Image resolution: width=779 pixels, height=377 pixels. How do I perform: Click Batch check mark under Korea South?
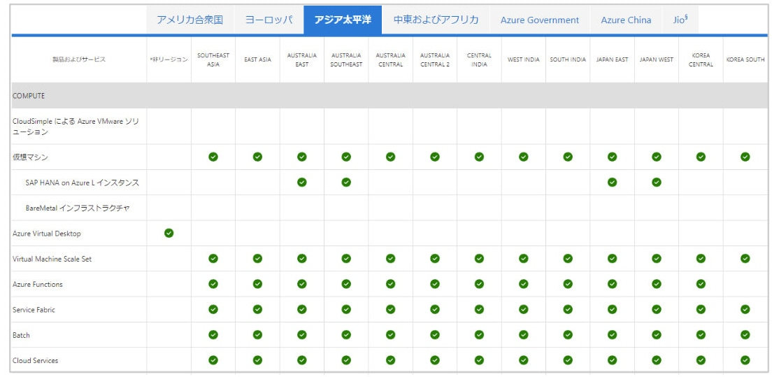(745, 335)
